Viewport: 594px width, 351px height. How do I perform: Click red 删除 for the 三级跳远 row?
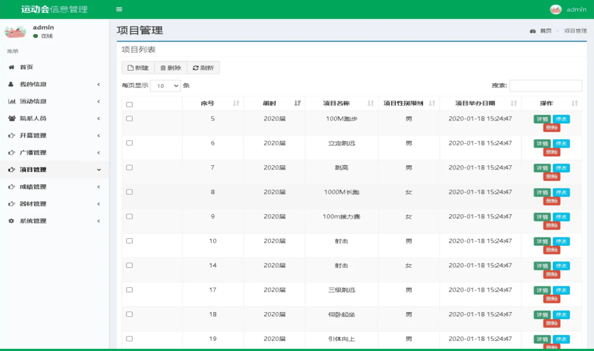(551, 299)
